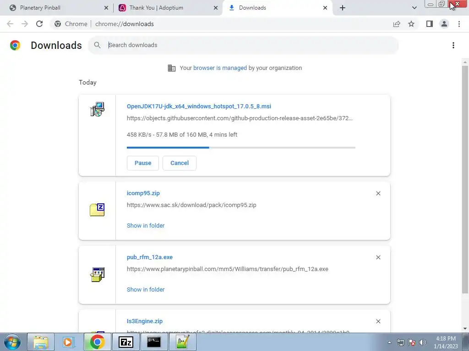Image resolution: width=469 pixels, height=351 pixels.
Task: Open OpenJDK17U msi file link
Action: point(199,106)
